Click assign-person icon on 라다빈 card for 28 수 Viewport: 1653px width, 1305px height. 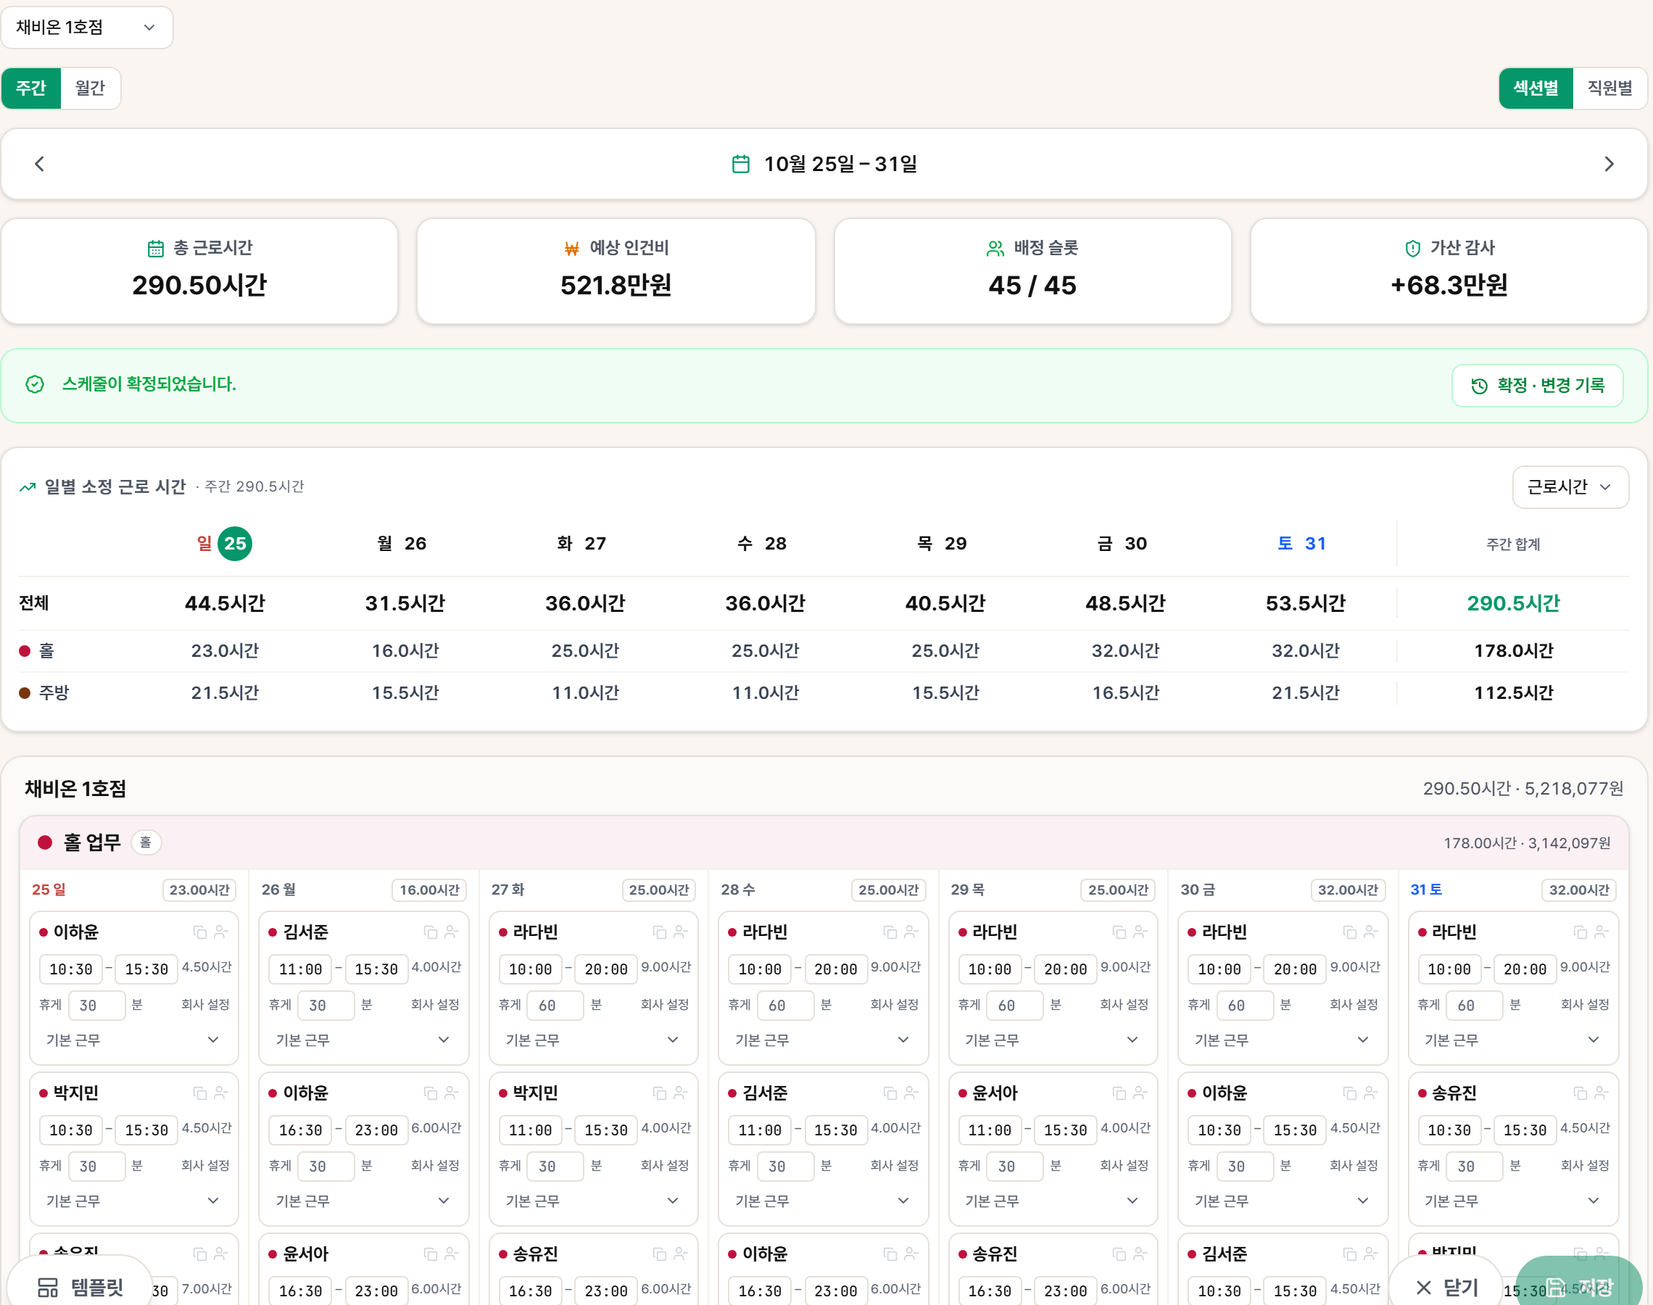click(911, 932)
